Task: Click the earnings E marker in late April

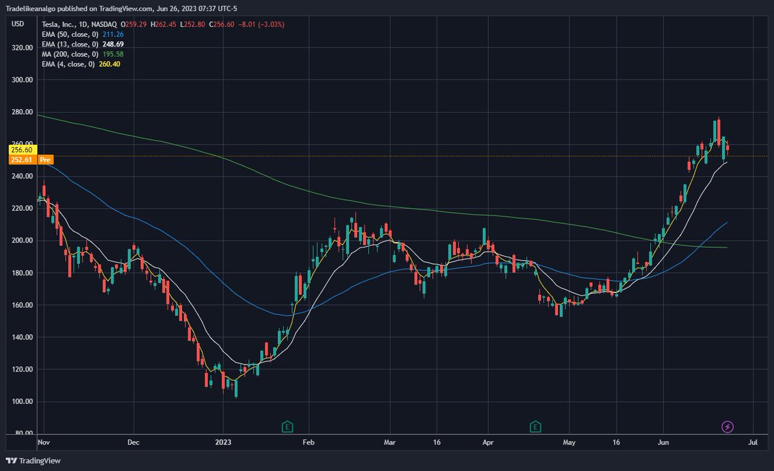Action: coord(535,426)
